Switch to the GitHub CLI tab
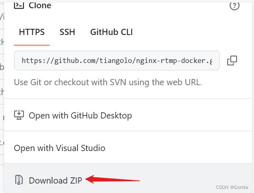The height and width of the screenshot is (193, 254). [x=112, y=32]
